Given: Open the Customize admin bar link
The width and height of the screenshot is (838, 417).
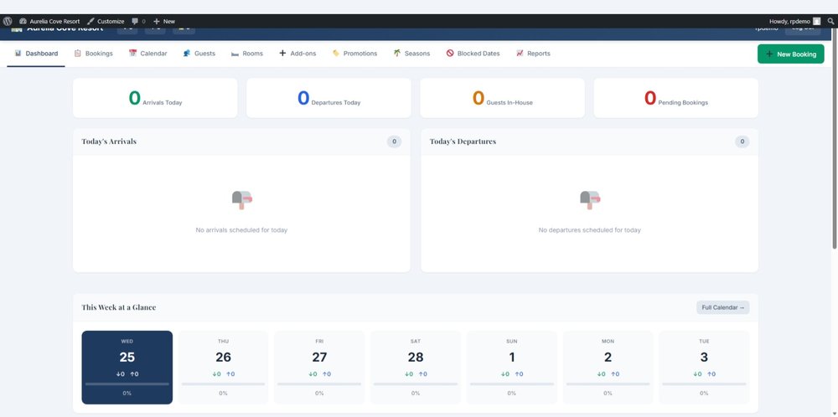Looking at the screenshot, I should (x=106, y=22).
